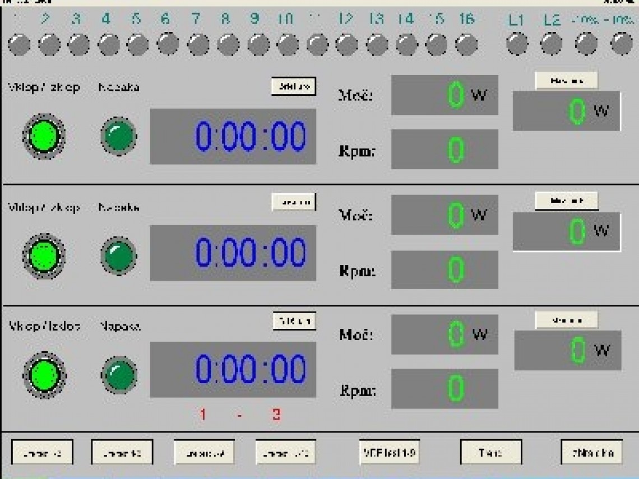Click the far-right watt display in top panel
Viewport: 639px width, 479px height.
click(x=567, y=111)
